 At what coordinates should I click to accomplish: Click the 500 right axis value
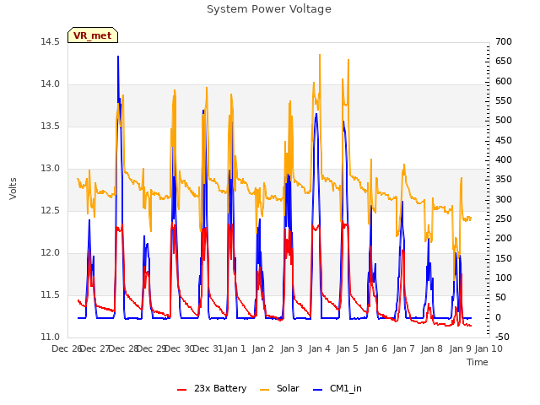(504, 121)
